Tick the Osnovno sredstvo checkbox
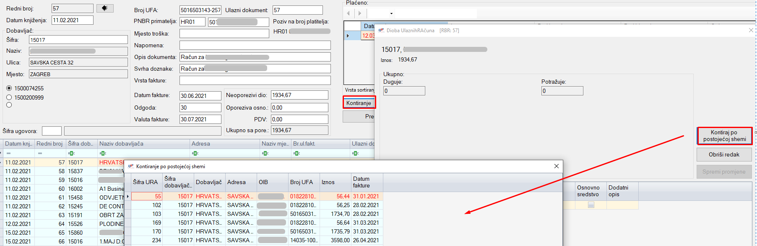Screen dimensions: 757x246 (x=591, y=205)
